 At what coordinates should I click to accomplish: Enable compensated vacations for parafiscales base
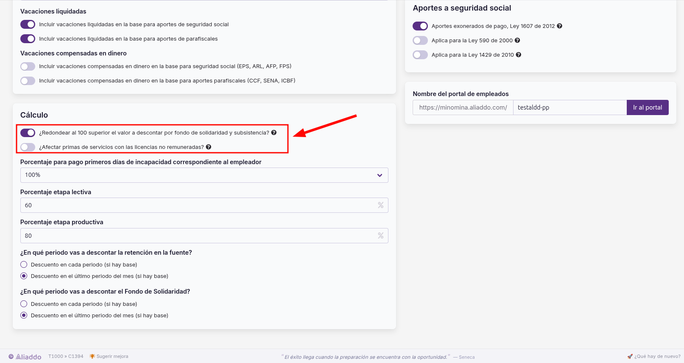click(x=28, y=81)
